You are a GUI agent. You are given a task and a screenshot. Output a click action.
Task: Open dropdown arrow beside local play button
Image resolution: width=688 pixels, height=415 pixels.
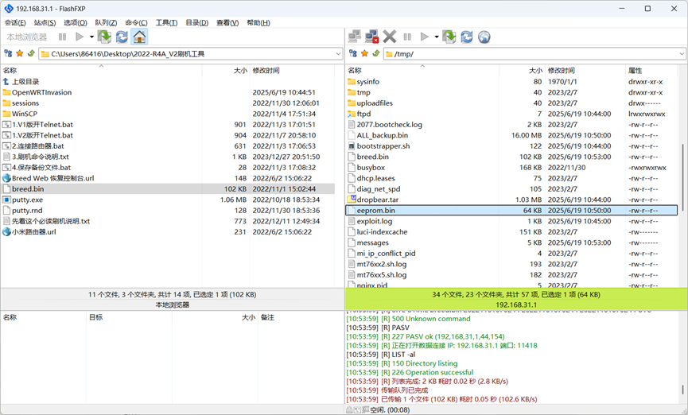pyautogui.click(x=91, y=37)
